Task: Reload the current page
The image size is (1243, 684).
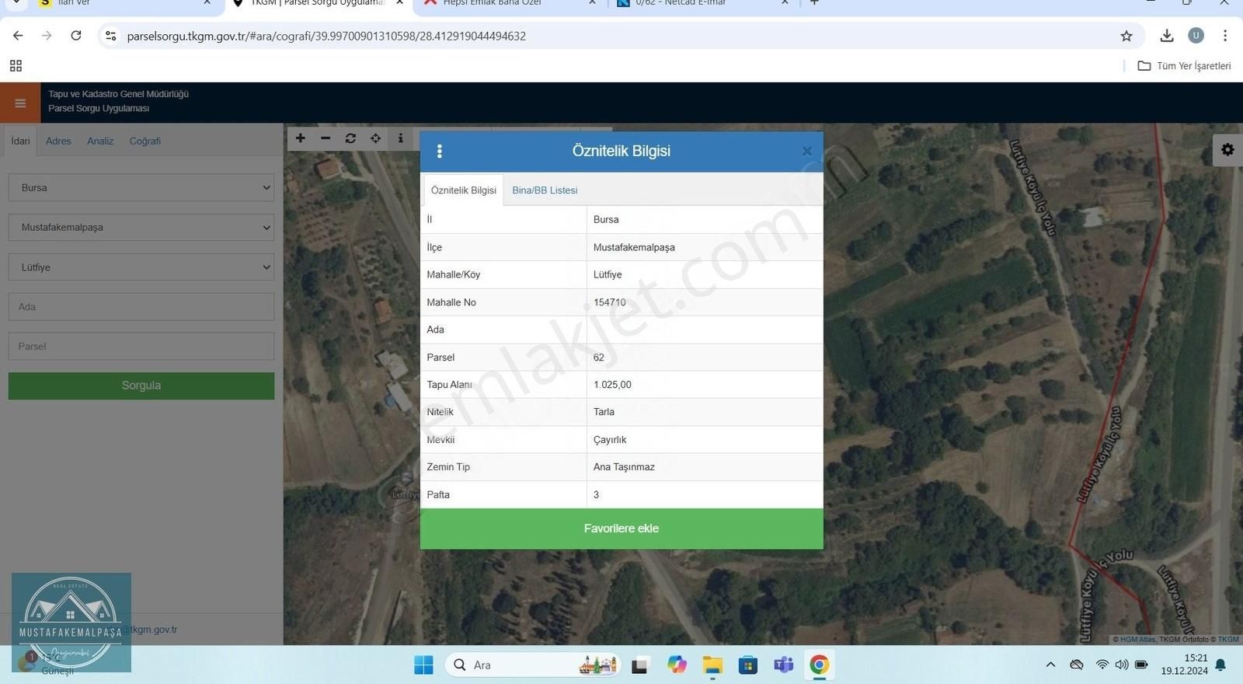Action: tap(76, 36)
